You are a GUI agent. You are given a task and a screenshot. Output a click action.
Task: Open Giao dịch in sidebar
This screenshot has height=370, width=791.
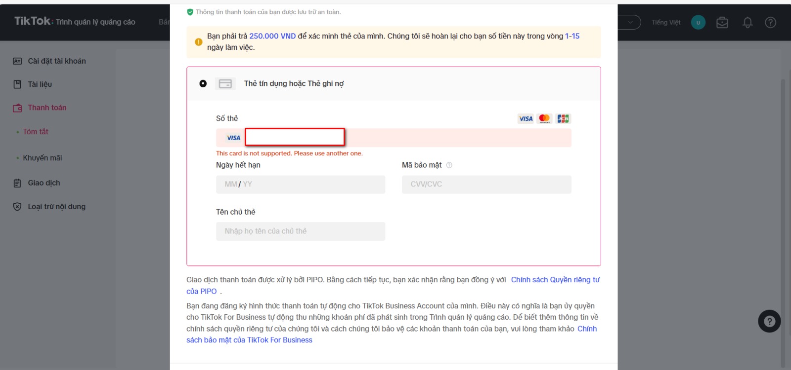pos(44,183)
